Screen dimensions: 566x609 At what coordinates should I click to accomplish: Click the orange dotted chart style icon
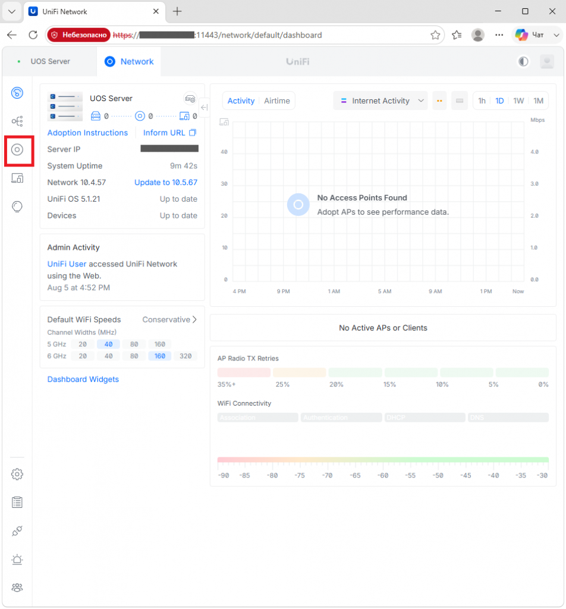pyautogui.click(x=439, y=101)
